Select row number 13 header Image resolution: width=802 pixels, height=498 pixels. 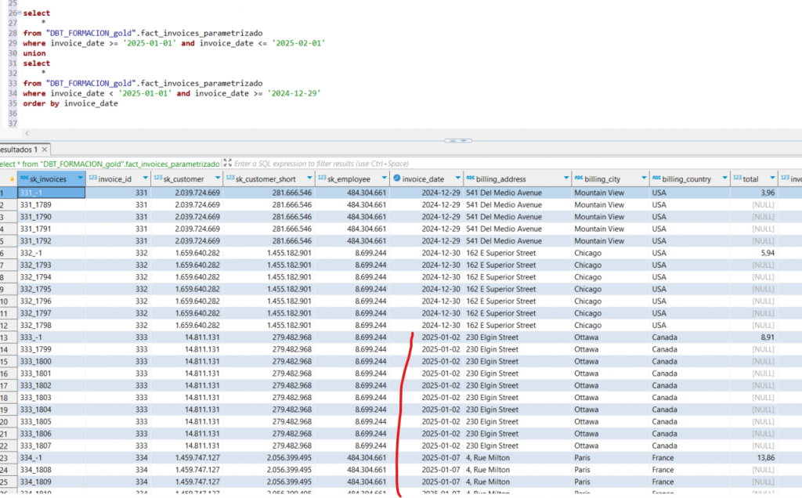pos(6,337)
